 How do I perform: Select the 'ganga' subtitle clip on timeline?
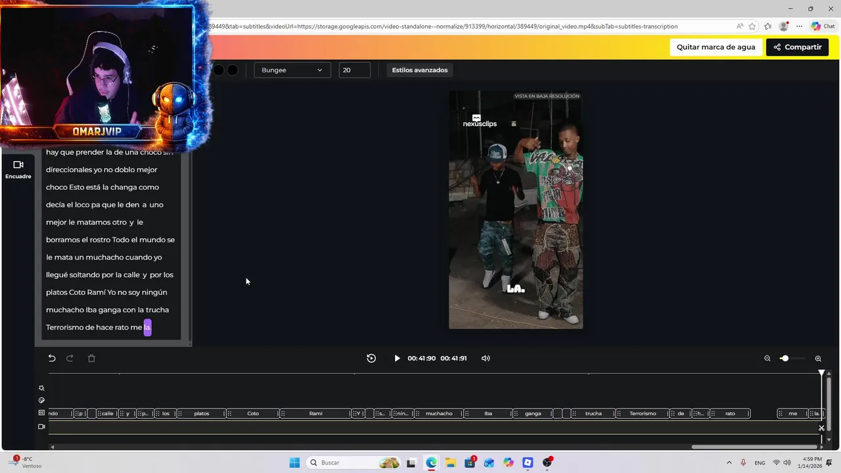coord(533,413)
